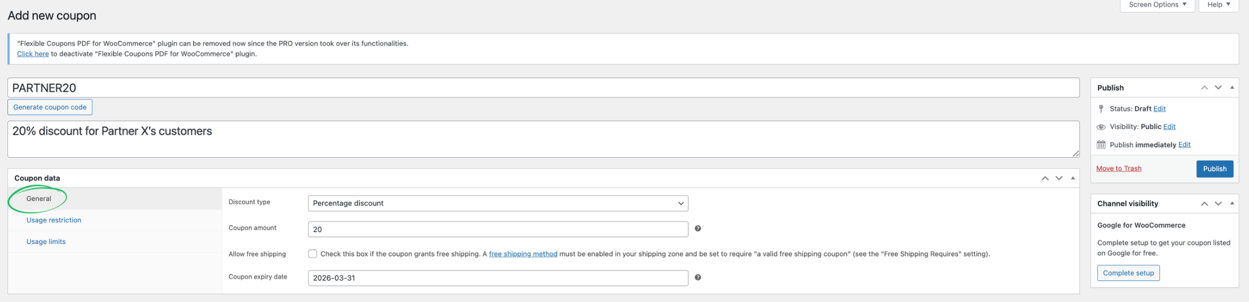This screenshot has width=1249, height=302.
Task: Open the Discount type dropdown
Action: click(498, 203)
